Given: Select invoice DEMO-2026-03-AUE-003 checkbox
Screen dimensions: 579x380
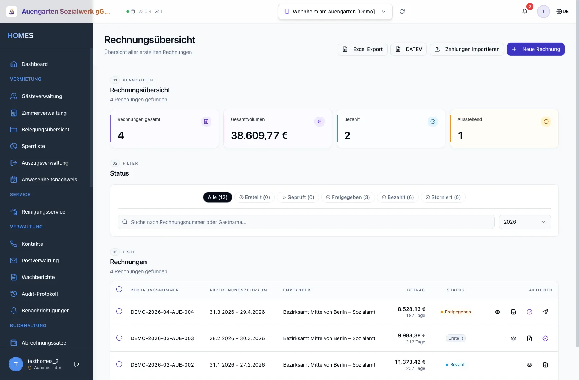Looking at the screenshot, I should [x=119, y=338].
